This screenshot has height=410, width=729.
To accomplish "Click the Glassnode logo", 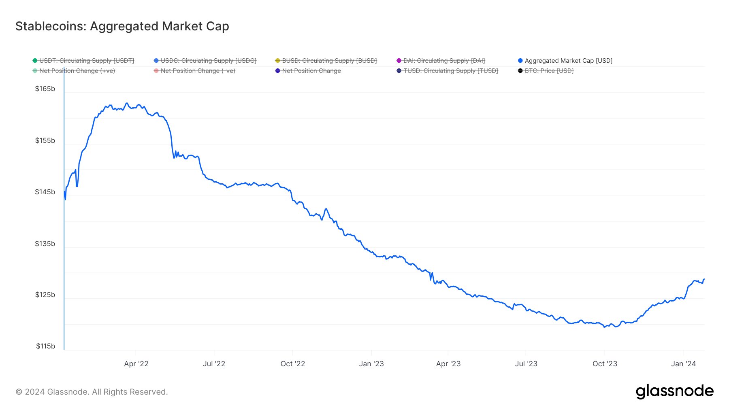I will (x=674, y=391).
